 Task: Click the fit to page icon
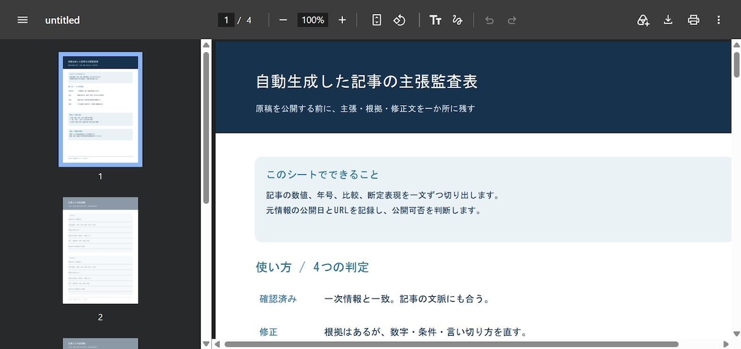377,20
